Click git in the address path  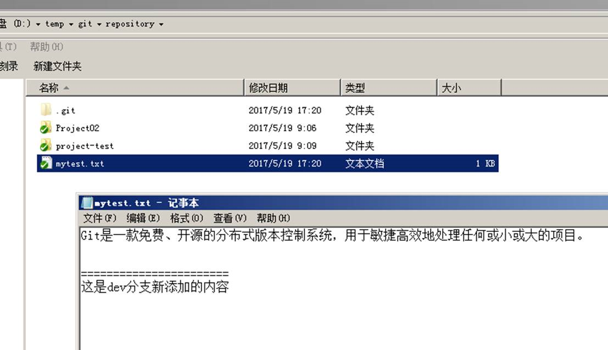(x=85, y=24)
